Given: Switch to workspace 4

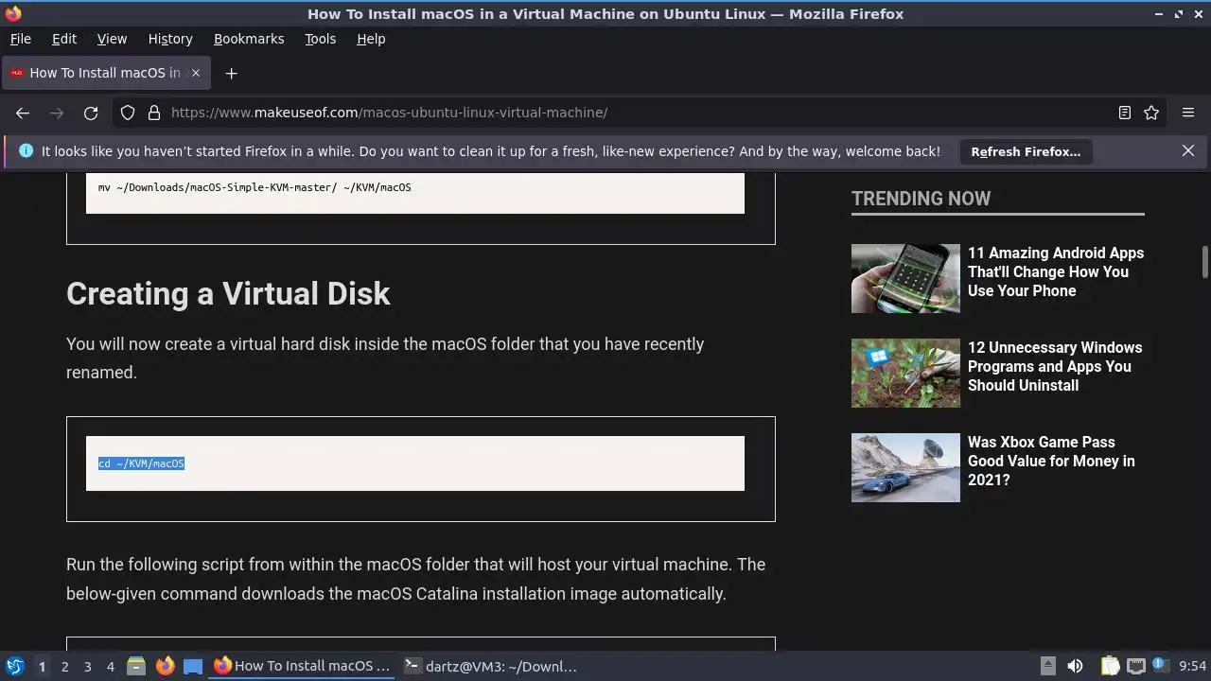Looking at the screenshot, I should pos(110,667).
